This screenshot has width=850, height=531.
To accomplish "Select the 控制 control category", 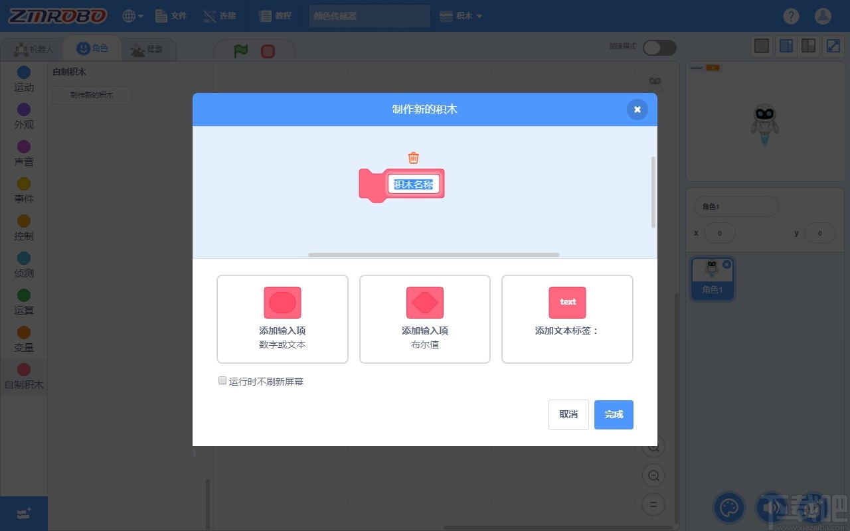I will click(x=24, y=228).
